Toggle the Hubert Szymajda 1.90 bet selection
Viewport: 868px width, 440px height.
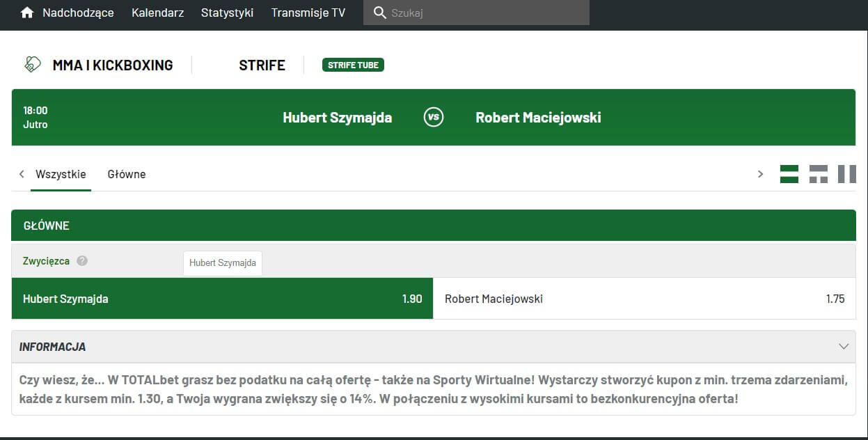[222, 299]
